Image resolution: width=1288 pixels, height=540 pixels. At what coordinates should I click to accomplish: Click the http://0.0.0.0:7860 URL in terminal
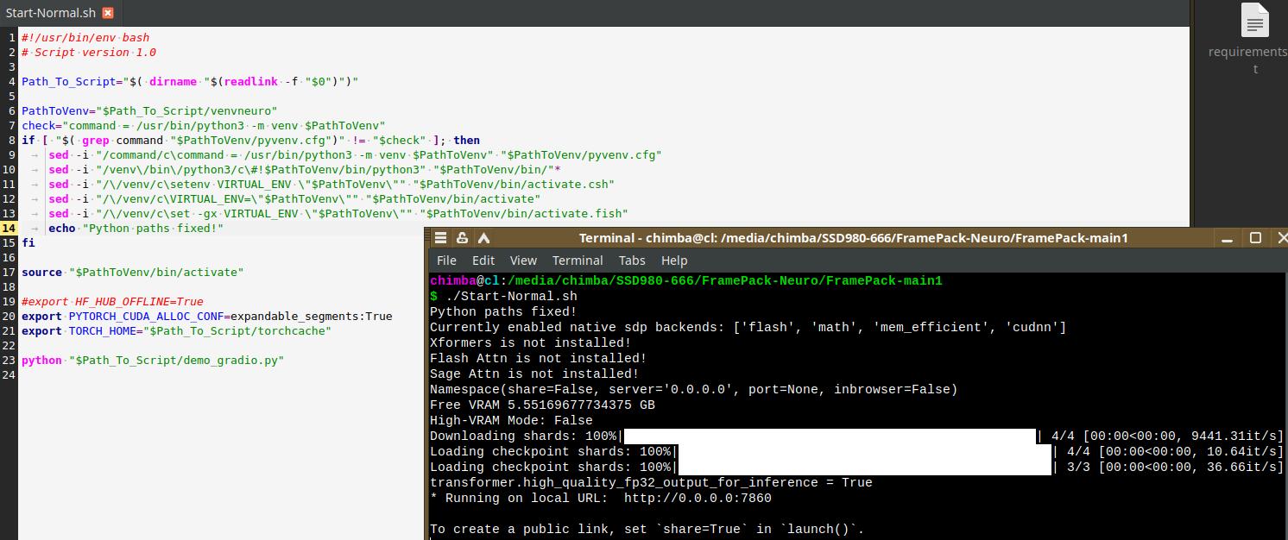click(x=698, y=499)
